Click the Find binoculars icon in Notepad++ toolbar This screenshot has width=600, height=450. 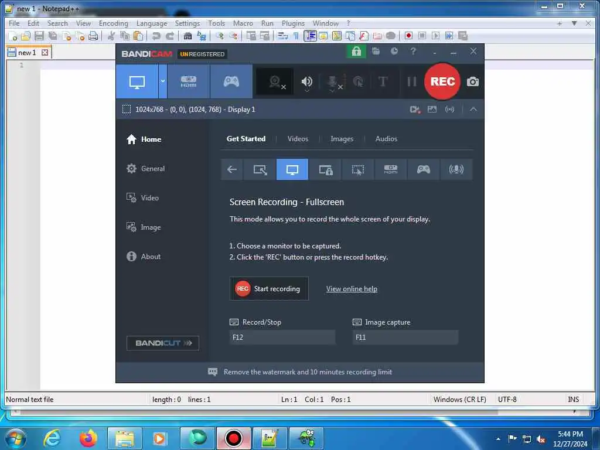click(187, 36)
